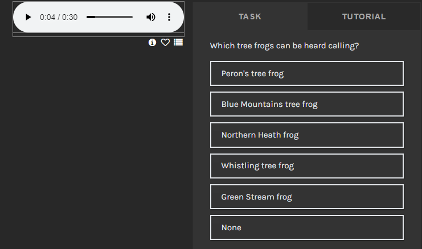Switch to the Task tab
Viewport: 422px width, 249px height.
point(250,16)
